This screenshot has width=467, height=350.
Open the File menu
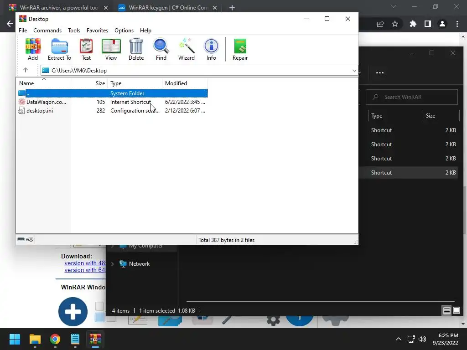[23, 31]
